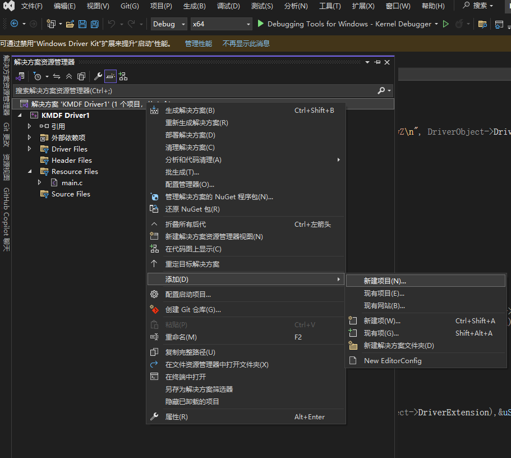
Task: Open the GitHub Copilot 聊天 side tab
Action: pyautogui.click(x=6, y=219)
